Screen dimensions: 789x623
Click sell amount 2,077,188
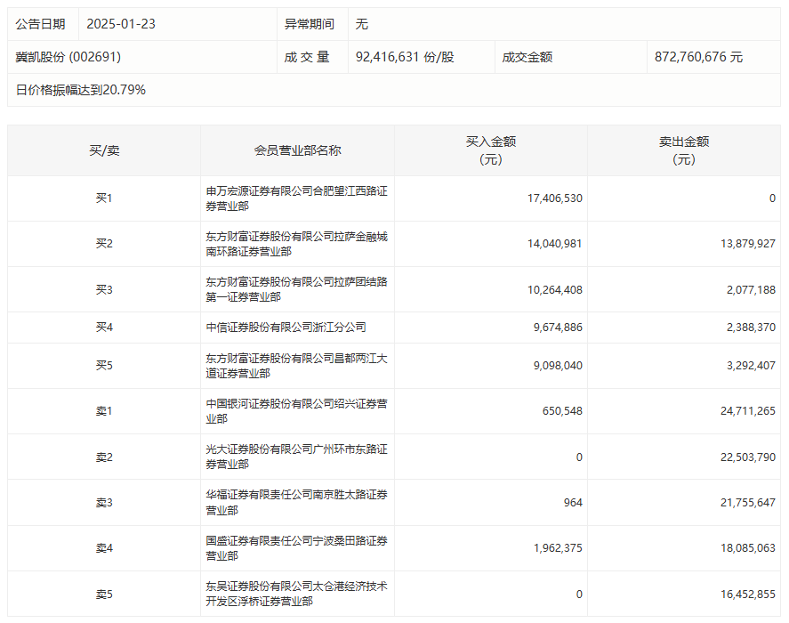coord(751,290)
